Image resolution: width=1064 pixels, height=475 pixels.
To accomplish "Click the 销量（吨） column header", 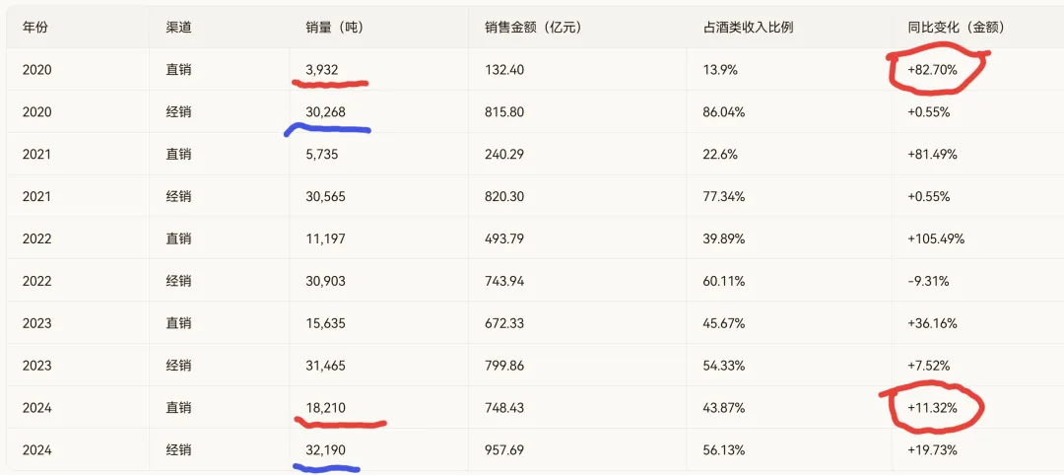I will point(335,28).
